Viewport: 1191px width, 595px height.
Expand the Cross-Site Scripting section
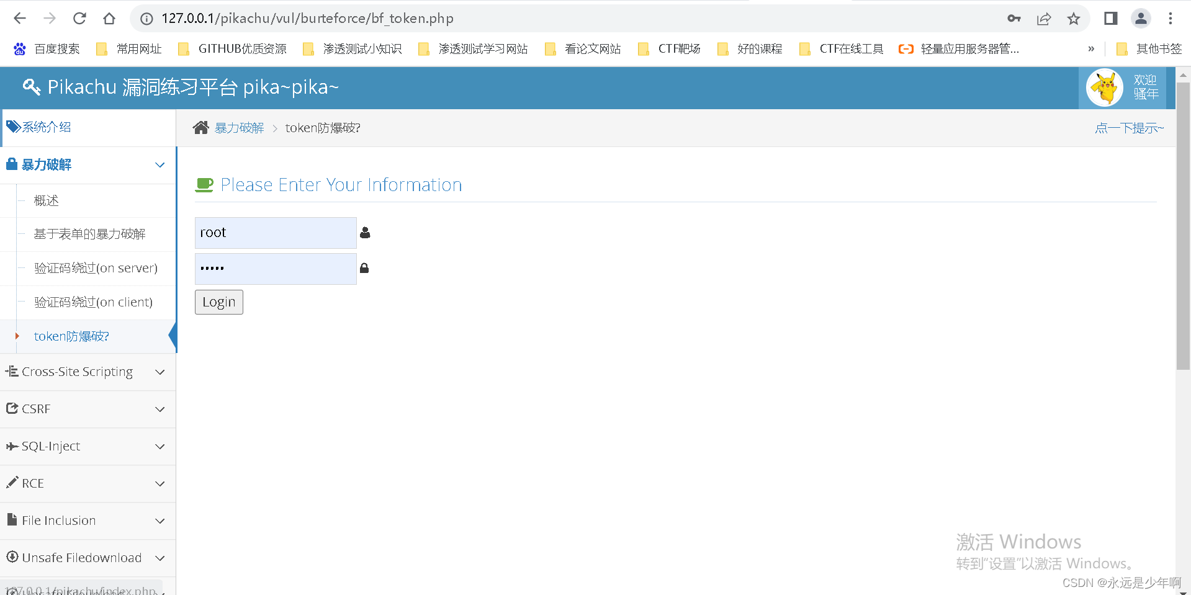[x=88, y=372]
